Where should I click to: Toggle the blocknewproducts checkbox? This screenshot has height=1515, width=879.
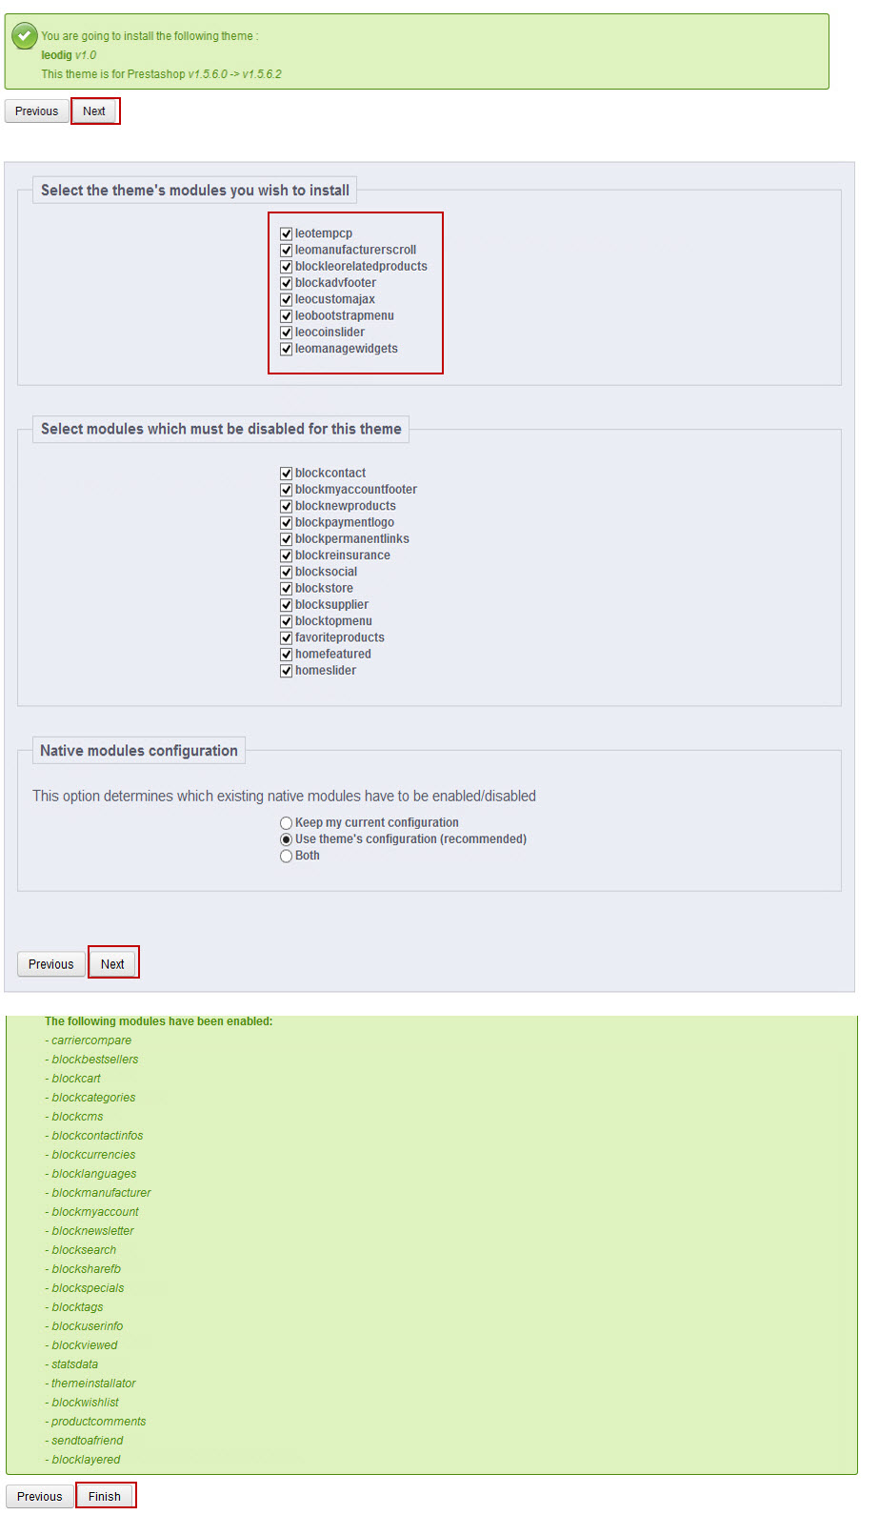click(286, 506)
